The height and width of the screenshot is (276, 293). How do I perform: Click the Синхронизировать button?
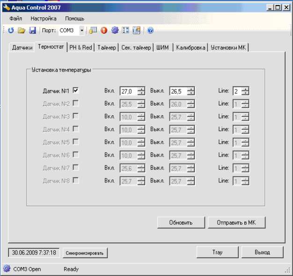point(85,253)
